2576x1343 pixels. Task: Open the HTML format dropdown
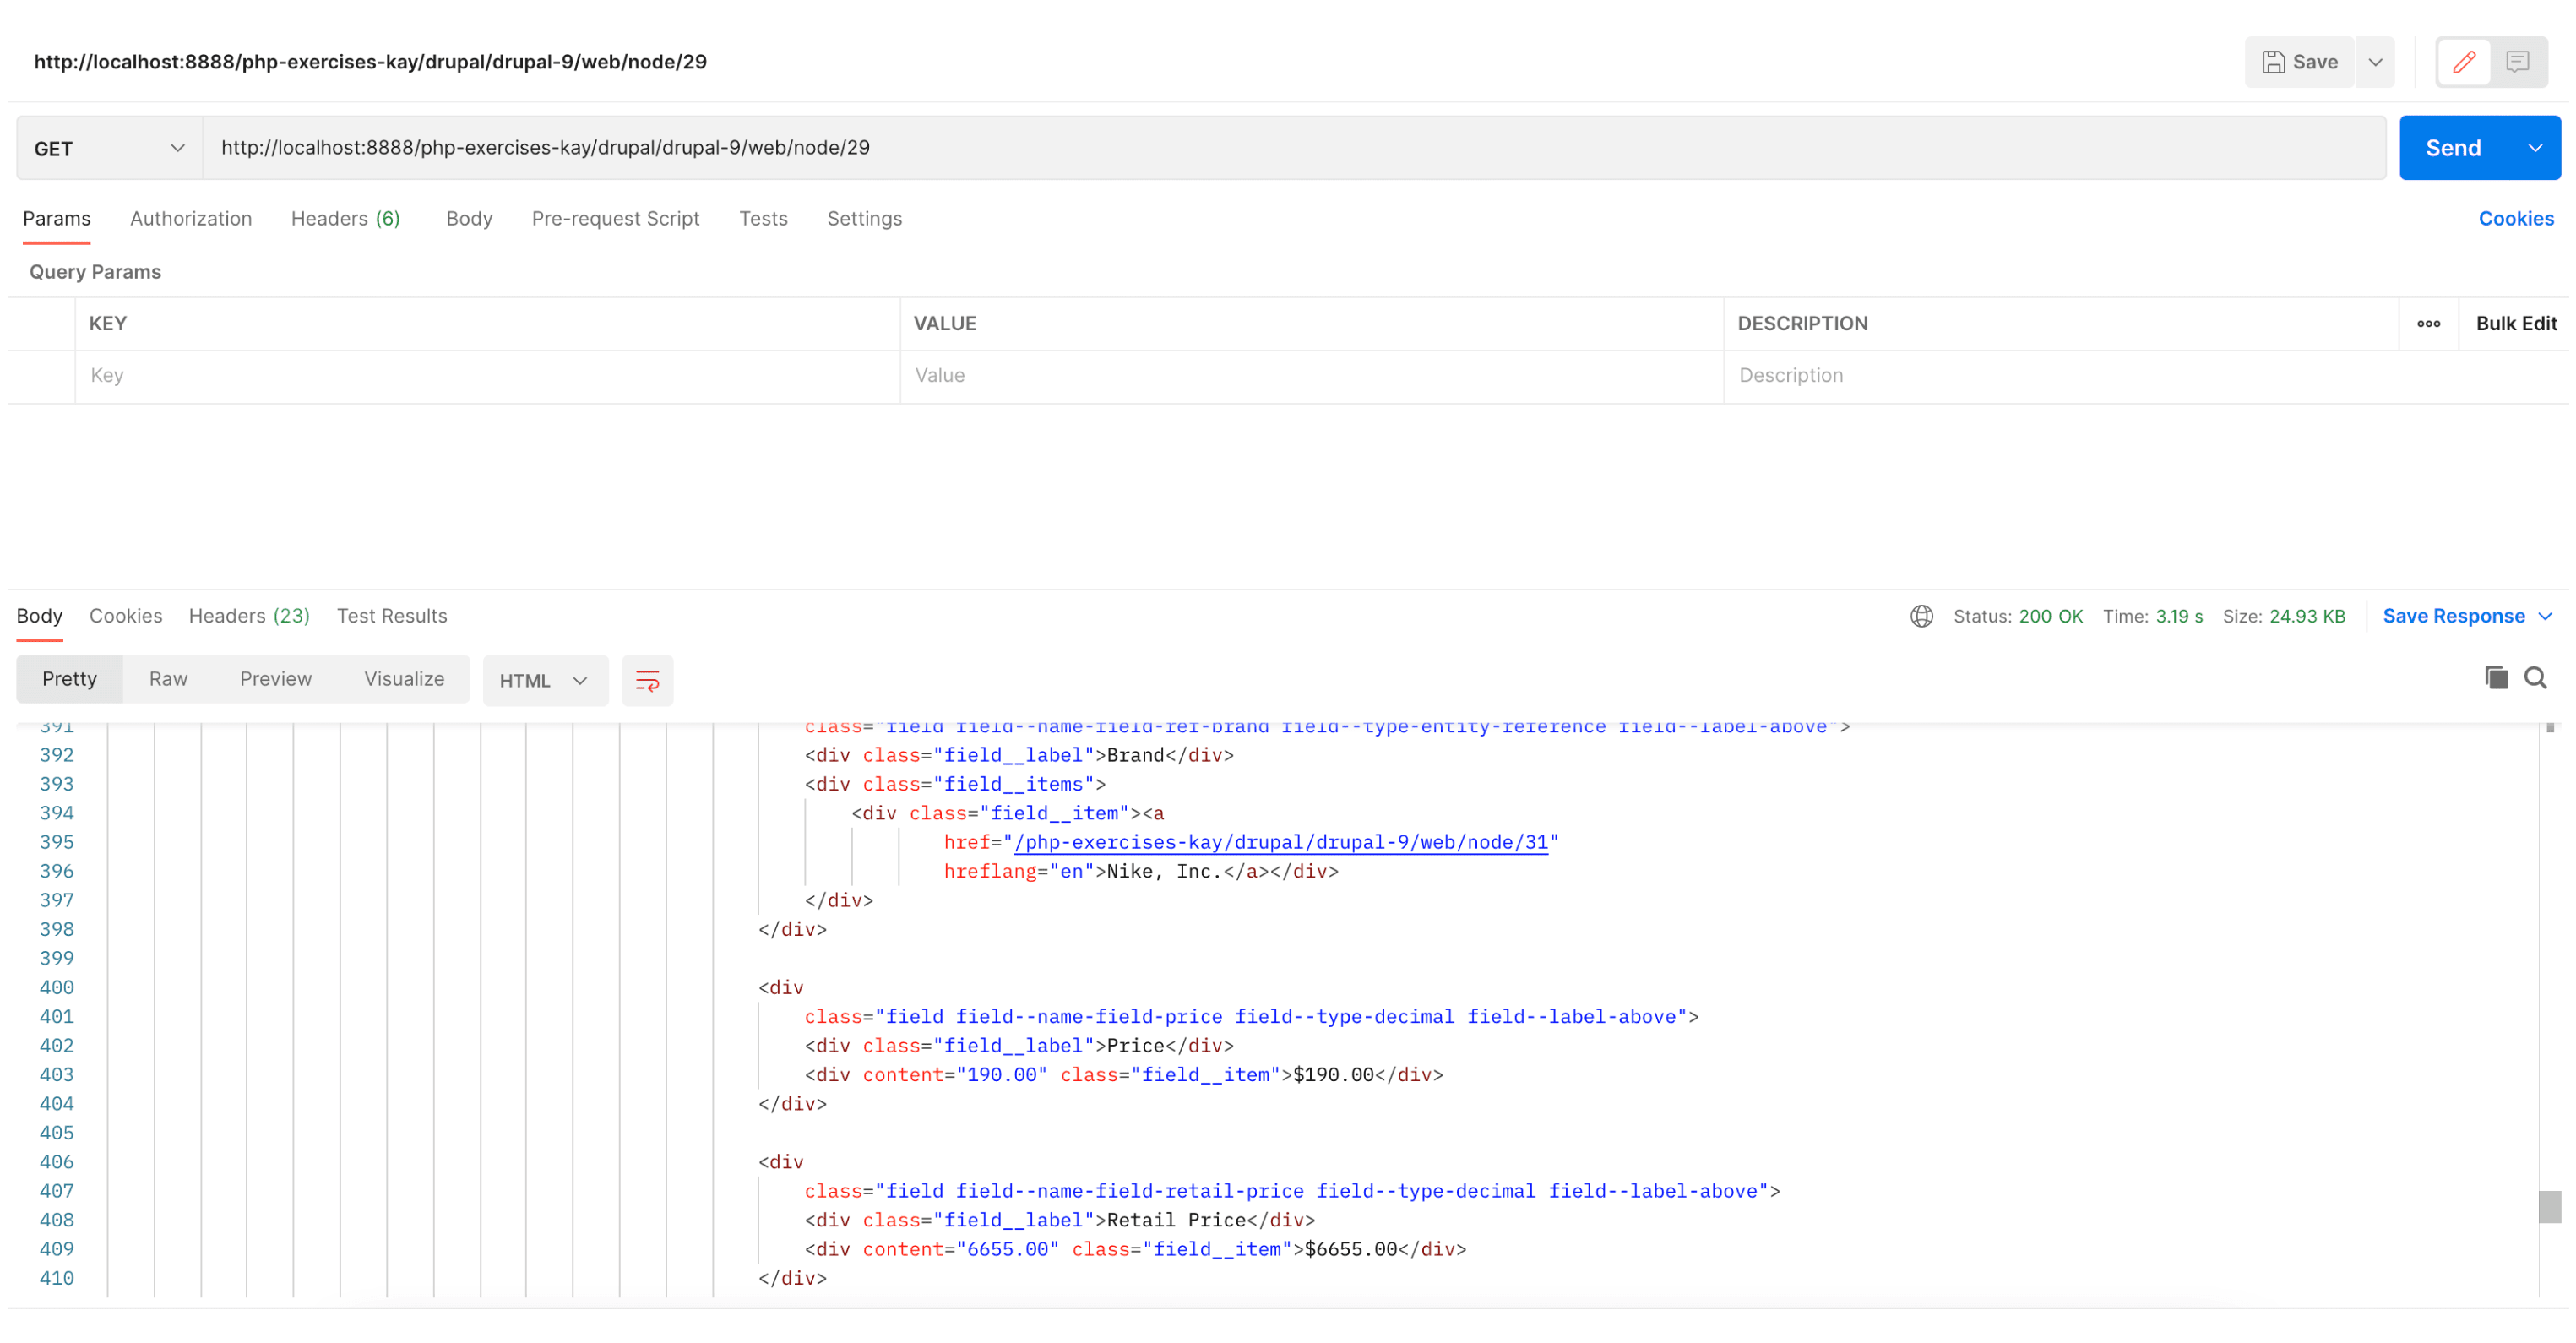[x=544, y=680]
